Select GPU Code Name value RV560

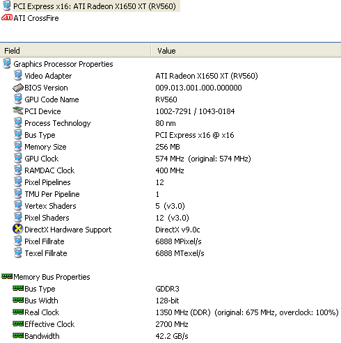pyautogui.click(x=166, y=99)
